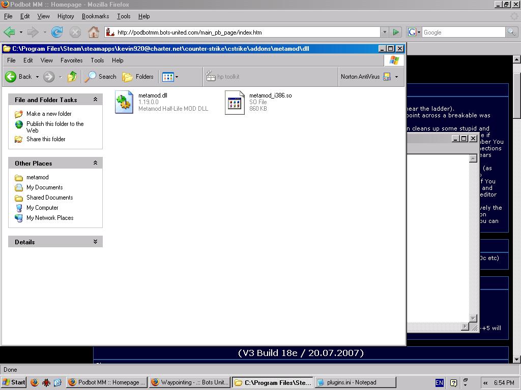Switch to Waypointing Bots United taskbar button

[x=189, y=382]
